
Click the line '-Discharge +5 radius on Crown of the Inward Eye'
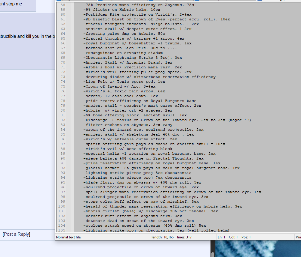coord(167,120)
